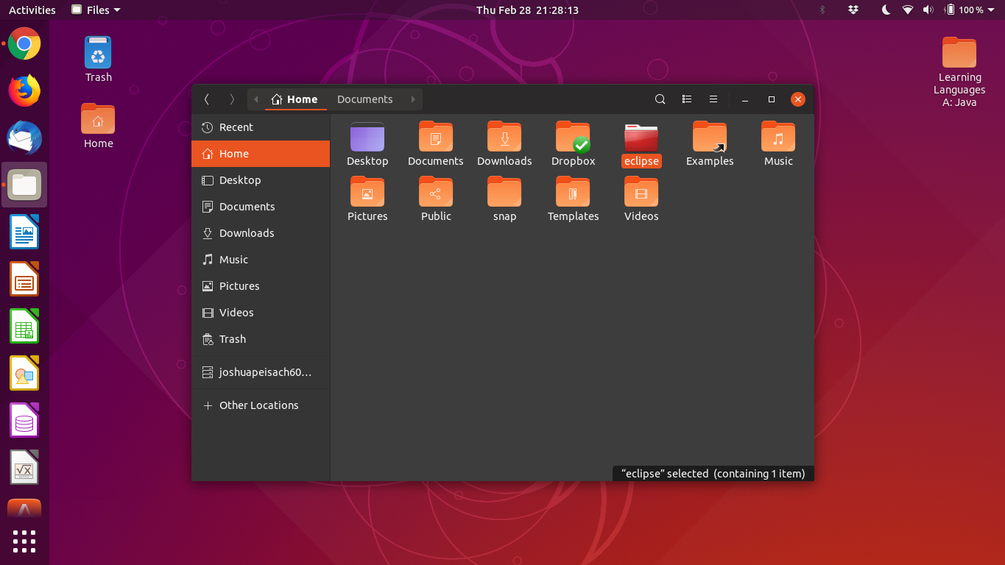The height and width of the screenshot is (565, 1005).
Task: Open the joshuapeisach60 network location in sidebar
Action: (x=261, y=372)
